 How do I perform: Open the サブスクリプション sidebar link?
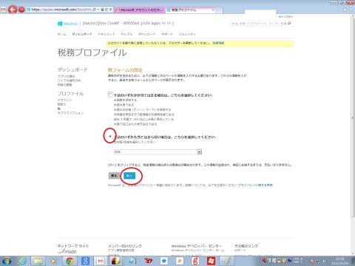(x=70, y=113)
